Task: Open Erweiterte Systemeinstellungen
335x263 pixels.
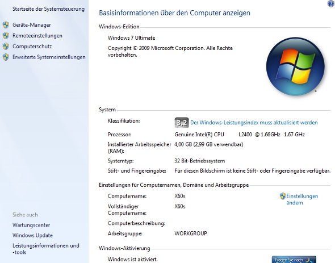Action: point(49,57)
